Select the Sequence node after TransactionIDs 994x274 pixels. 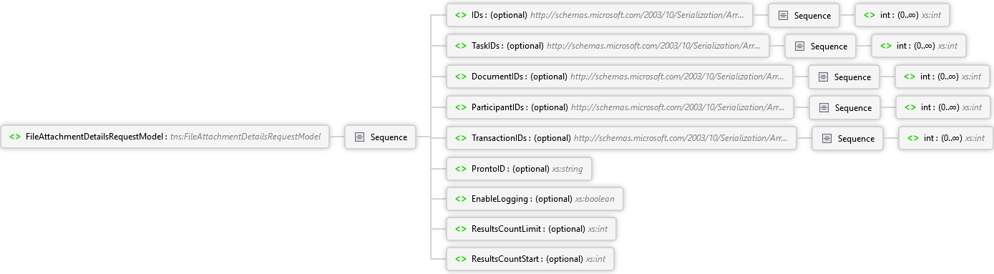coord(848,138)
